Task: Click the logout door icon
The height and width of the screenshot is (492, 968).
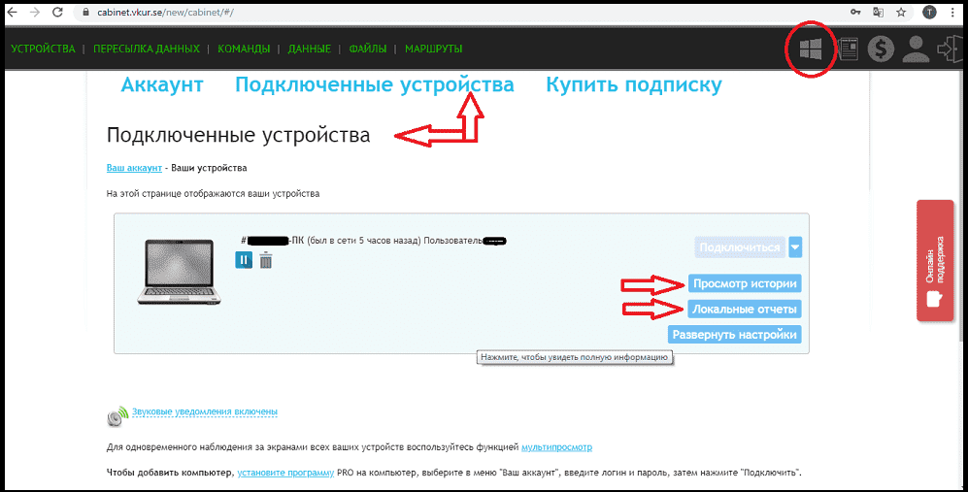Action: click(949, 49)
